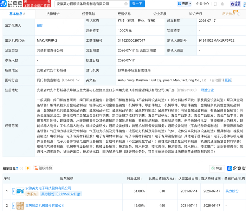Clear the search box with X icon
The width and height of the screenshot is (246, 211).
[x=126, y=4]
